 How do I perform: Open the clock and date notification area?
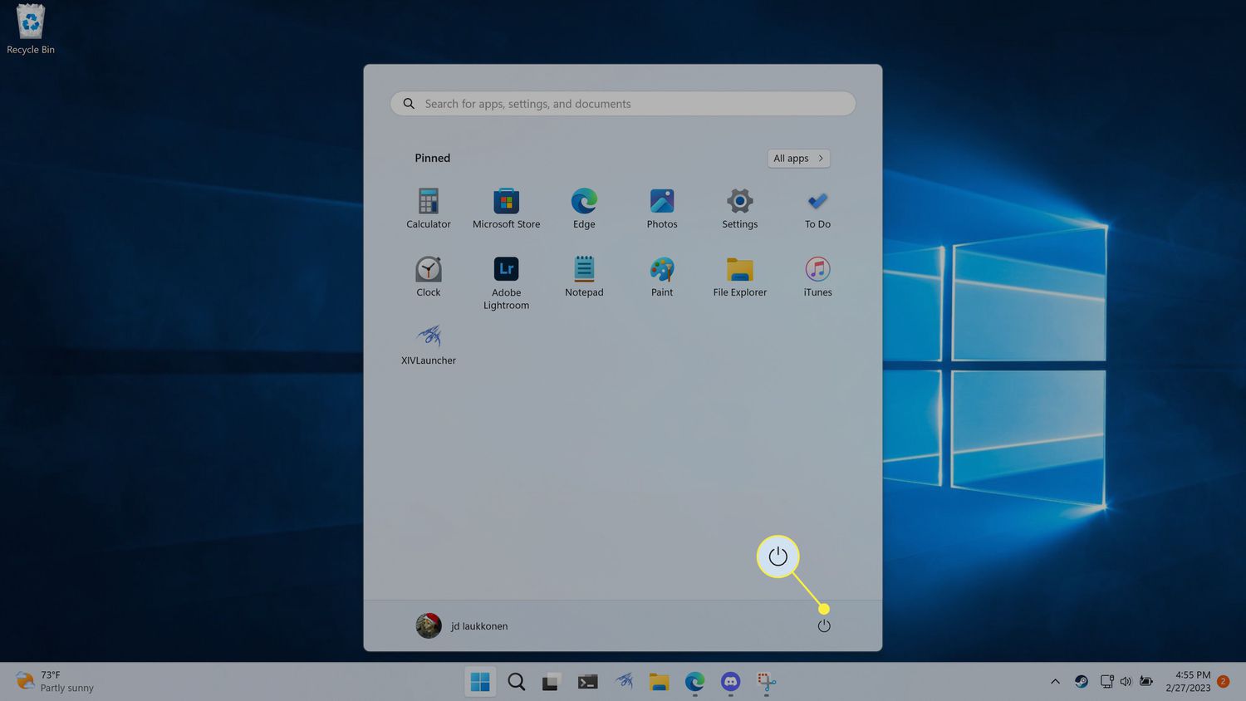click(x=1188, y=682)
